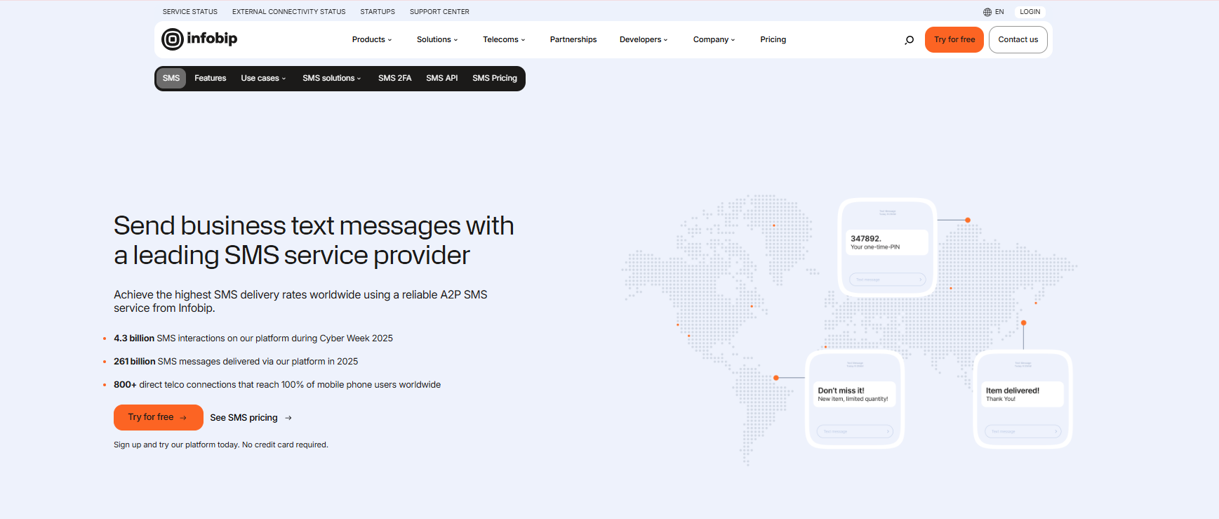The width and height of the screenshot is (1219, 519).
Task: Expand the Developers dropdown
Action: pos(644,40)
